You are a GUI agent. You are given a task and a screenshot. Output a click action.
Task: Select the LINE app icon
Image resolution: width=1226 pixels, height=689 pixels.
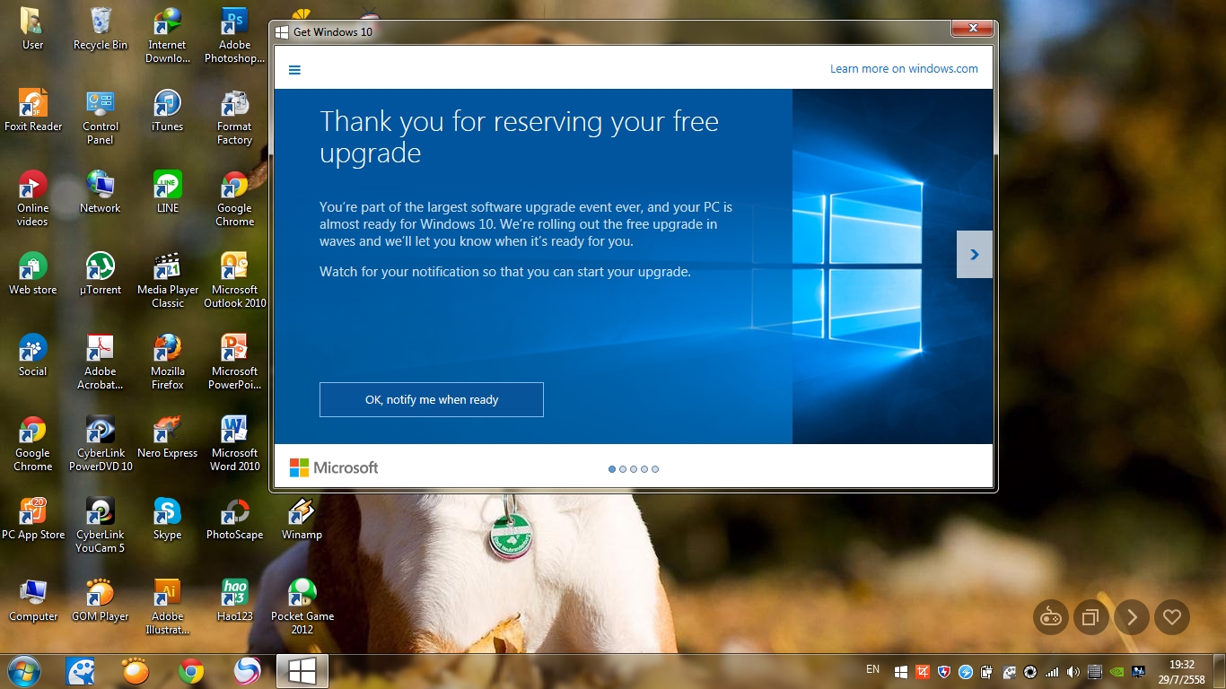click(x=168, y=192)
